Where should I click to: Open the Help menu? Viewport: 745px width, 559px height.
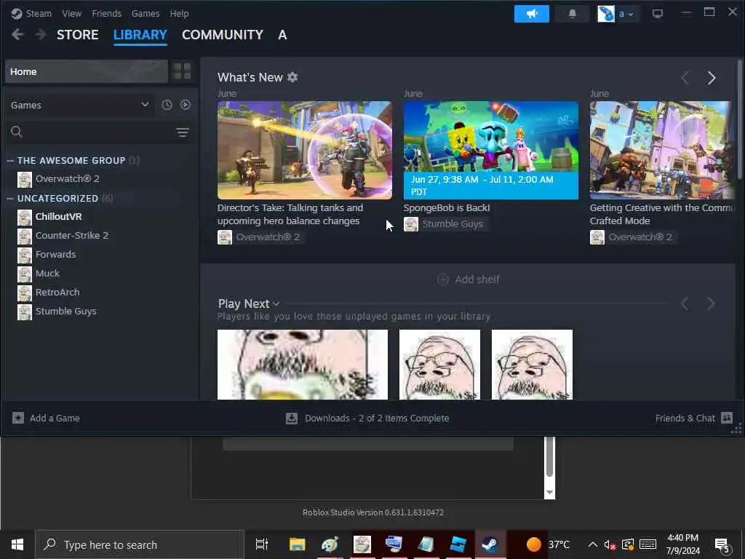[x=179, y=13]
